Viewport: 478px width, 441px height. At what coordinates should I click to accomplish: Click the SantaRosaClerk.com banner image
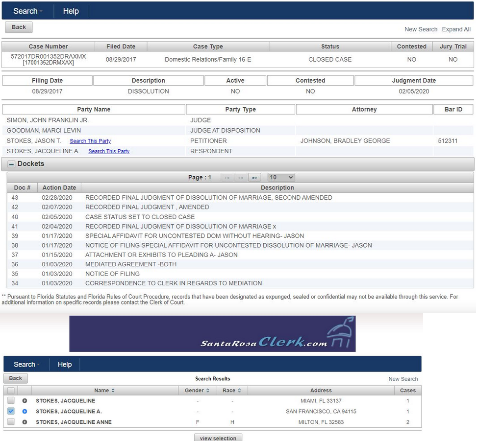pos(212,334)
